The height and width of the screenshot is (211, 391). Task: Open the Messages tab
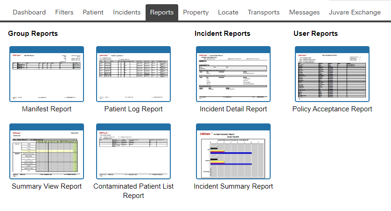tap(304, 12)
